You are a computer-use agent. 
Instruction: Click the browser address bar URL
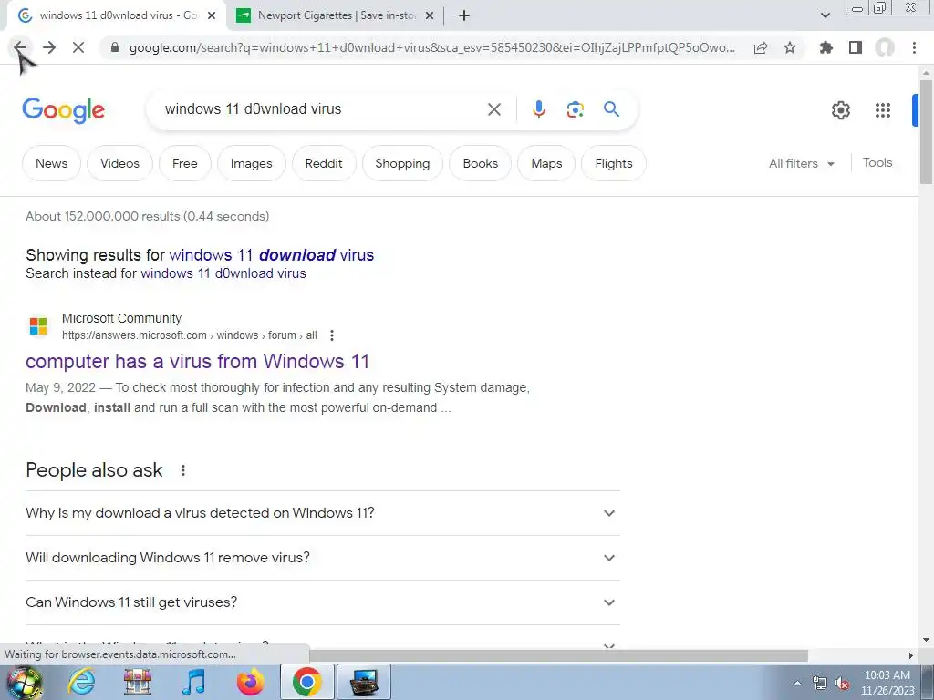tap(431, 47)
